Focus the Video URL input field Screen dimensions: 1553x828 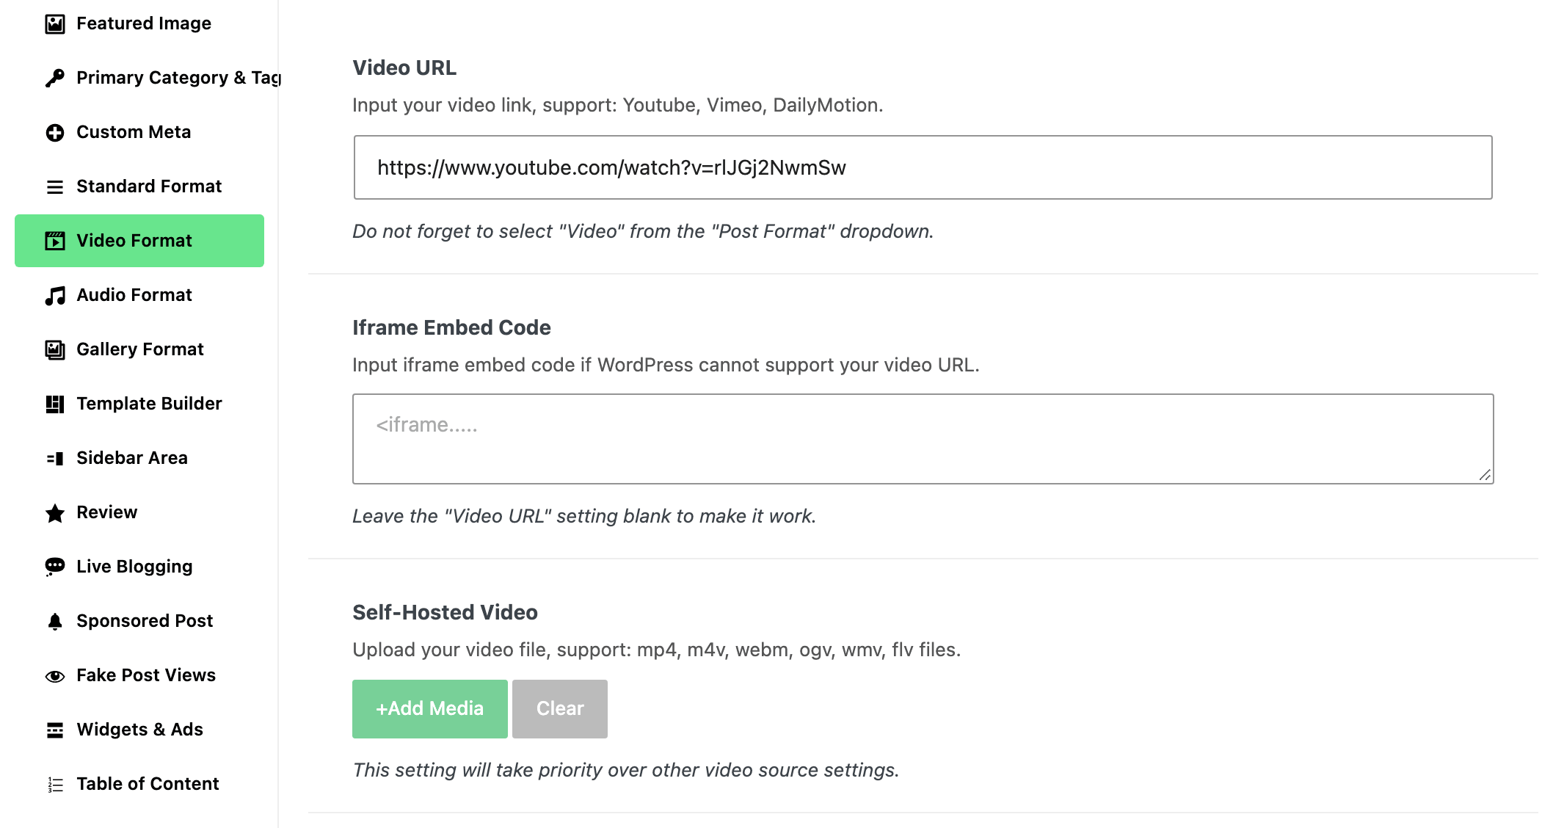click(x=923, y=167)
